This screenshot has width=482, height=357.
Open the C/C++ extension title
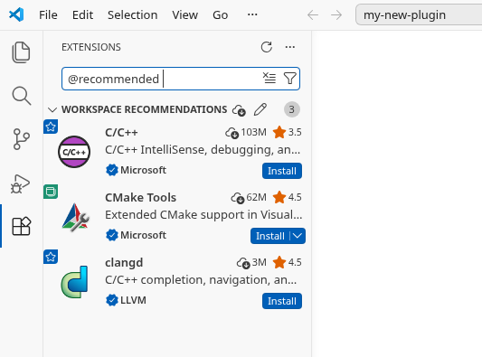click(x=121, y=133)
